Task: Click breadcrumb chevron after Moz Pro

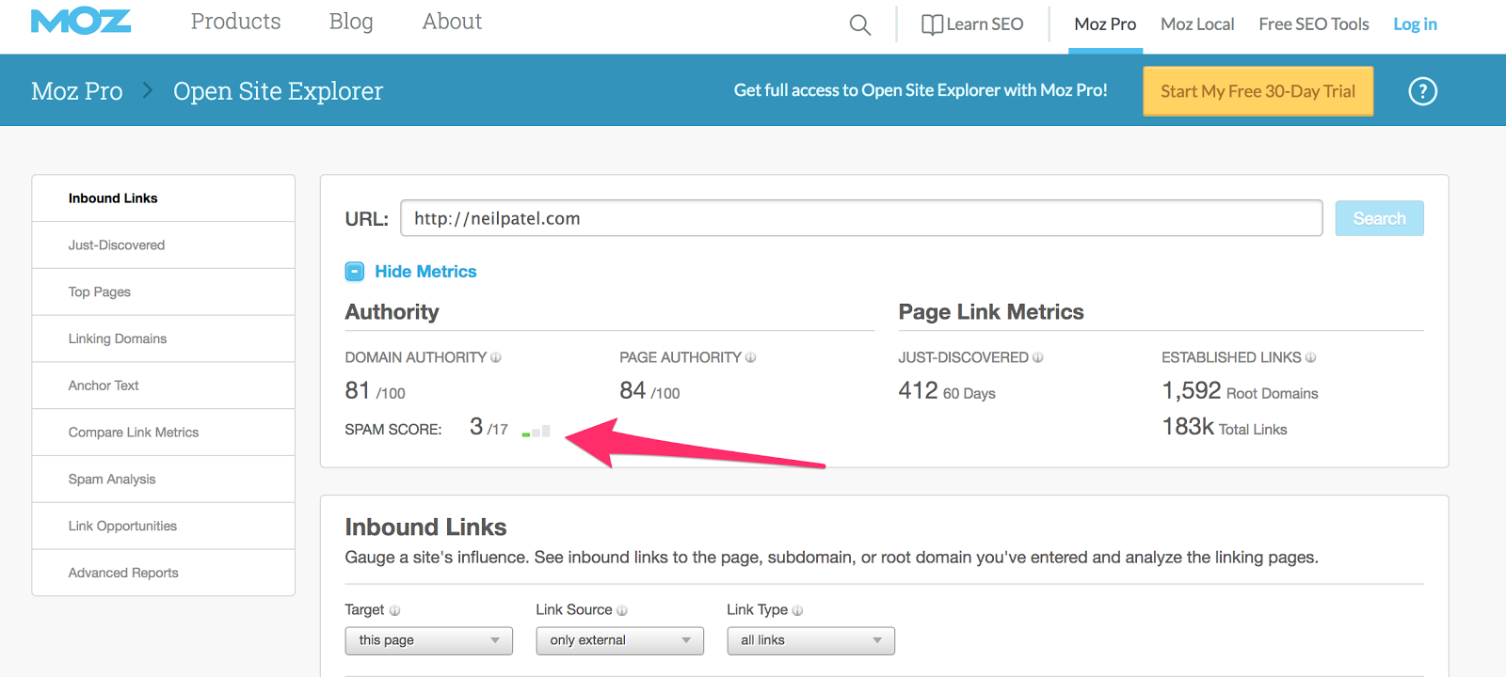Action: [148, 90]
